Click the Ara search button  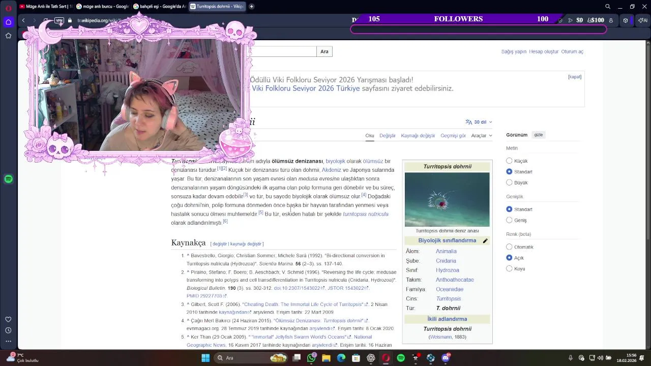pos(324,51)
